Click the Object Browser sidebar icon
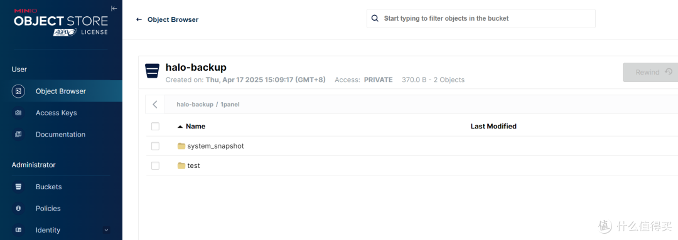This screenshot has height=240, width=678. (x=18, y=91)
